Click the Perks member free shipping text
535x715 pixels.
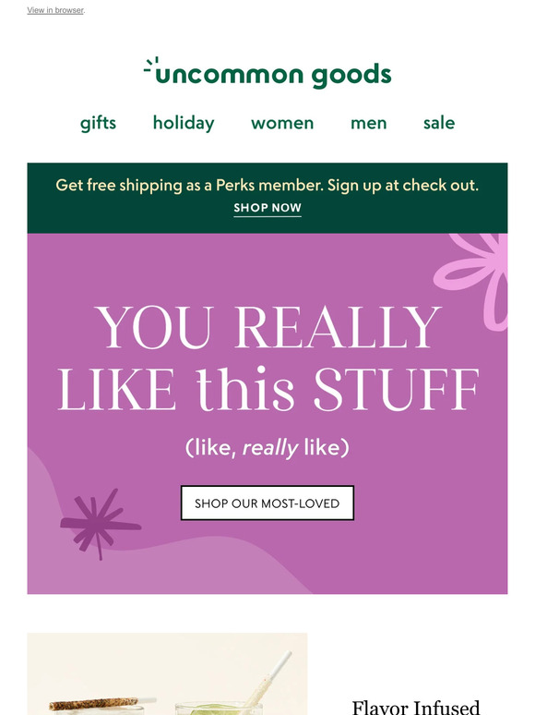267,185
